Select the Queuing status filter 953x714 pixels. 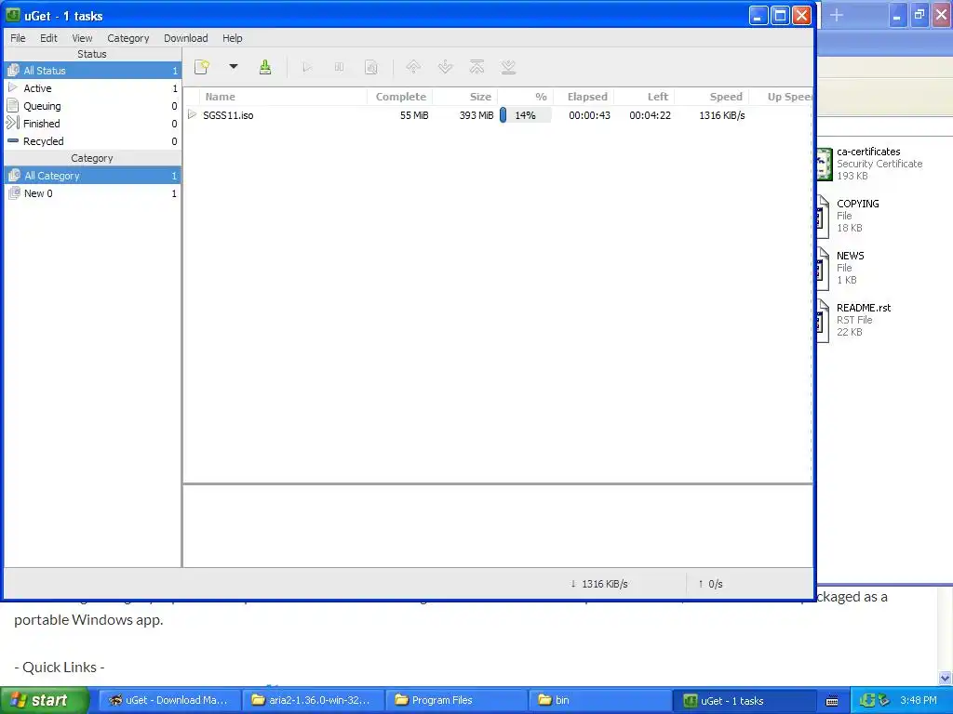point(92,106)
